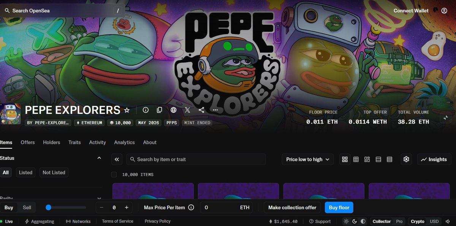Click the quantity sweep slider handle
This screenshot has width=456, height=226.
point(48,207)
